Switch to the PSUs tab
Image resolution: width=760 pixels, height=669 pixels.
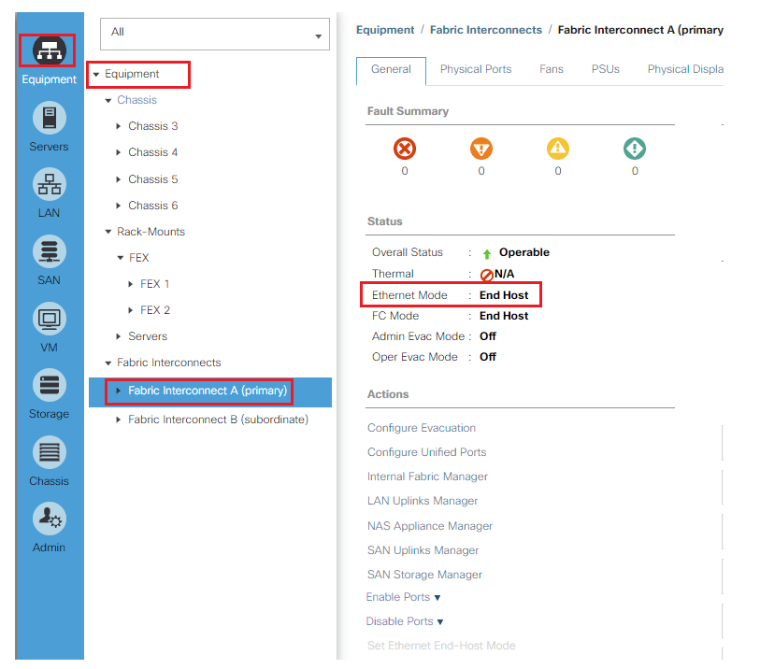(x=605, y=69)
